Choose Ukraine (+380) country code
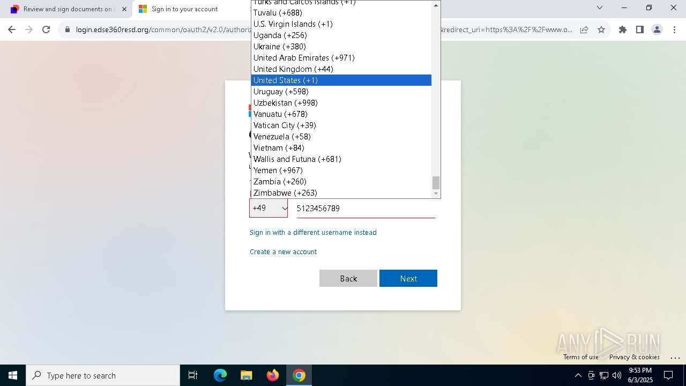 [x=341, y=47]
